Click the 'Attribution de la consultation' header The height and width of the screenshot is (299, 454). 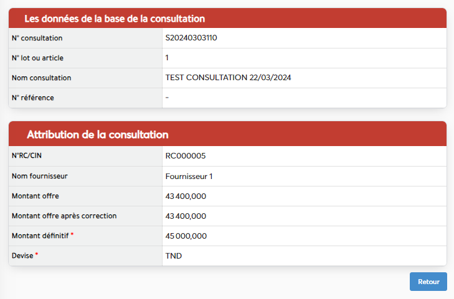tap(98, 134)
